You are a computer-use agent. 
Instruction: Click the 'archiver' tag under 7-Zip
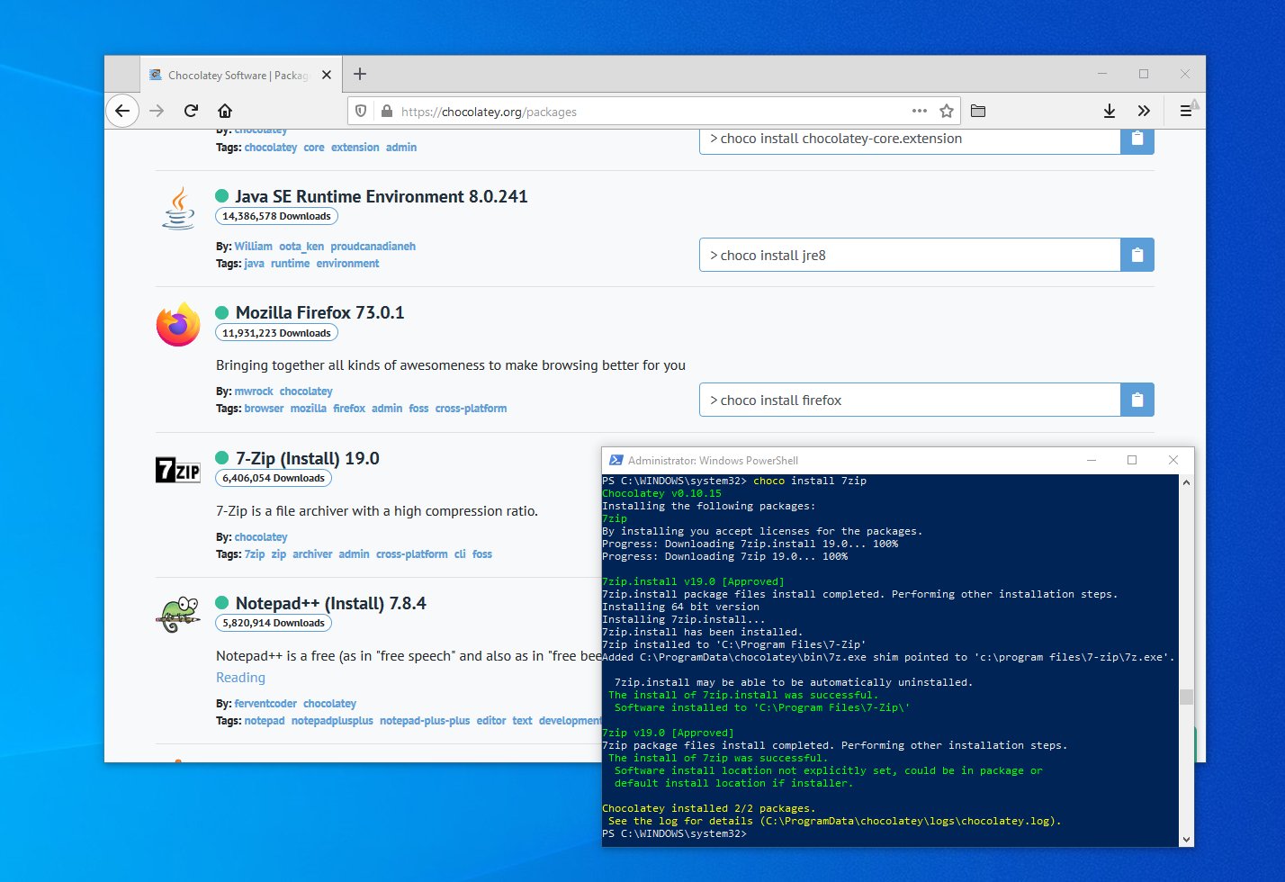(x=312, y=553)
